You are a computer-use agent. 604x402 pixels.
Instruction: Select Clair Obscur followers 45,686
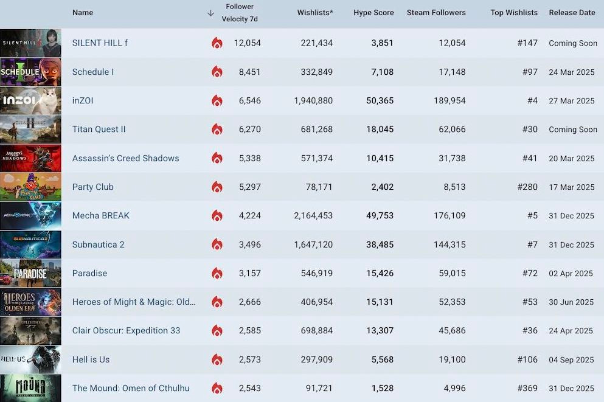(x=452, y=330)
